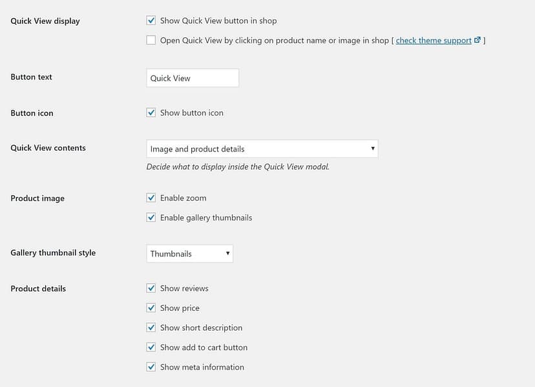Uncheck Show short description
535x387 pixels.
click(151, 328)
